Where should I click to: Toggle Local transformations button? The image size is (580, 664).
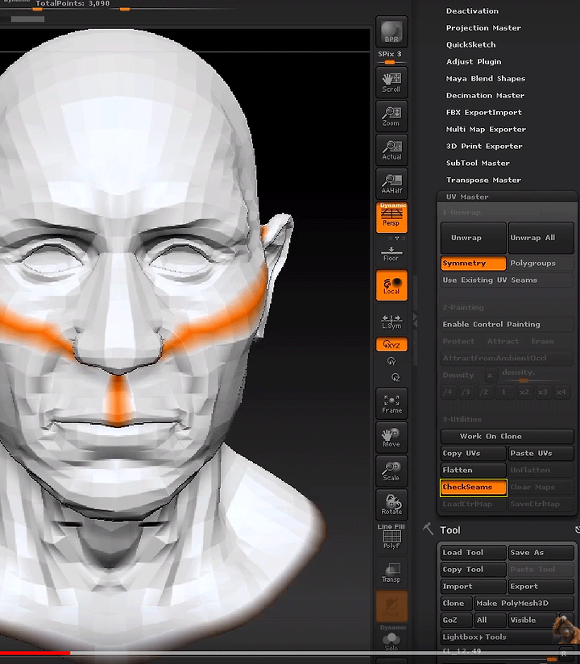coord(391,285)
